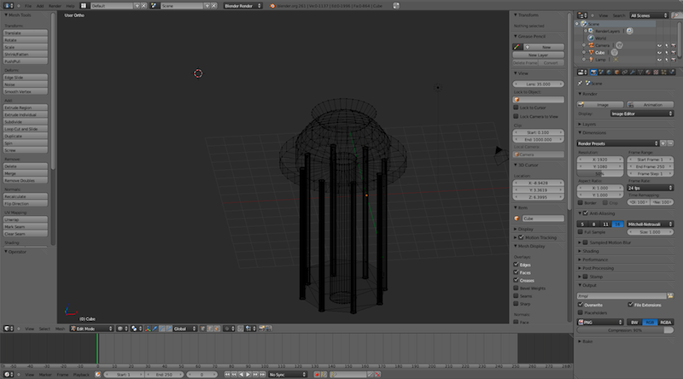Open the Render Presets dropdown
Image resolution: width=683 pixels, height=379 pixels.
(617, 143)
